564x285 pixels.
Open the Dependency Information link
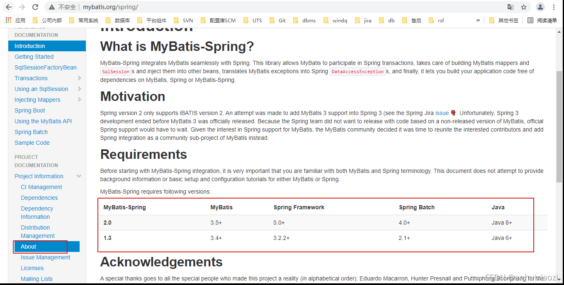[37, 213]
